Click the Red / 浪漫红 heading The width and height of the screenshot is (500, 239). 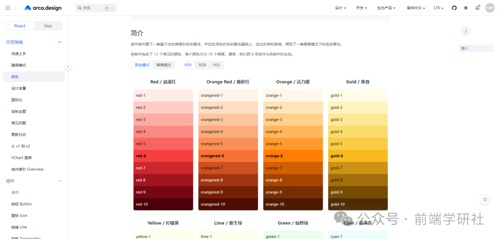163,82
